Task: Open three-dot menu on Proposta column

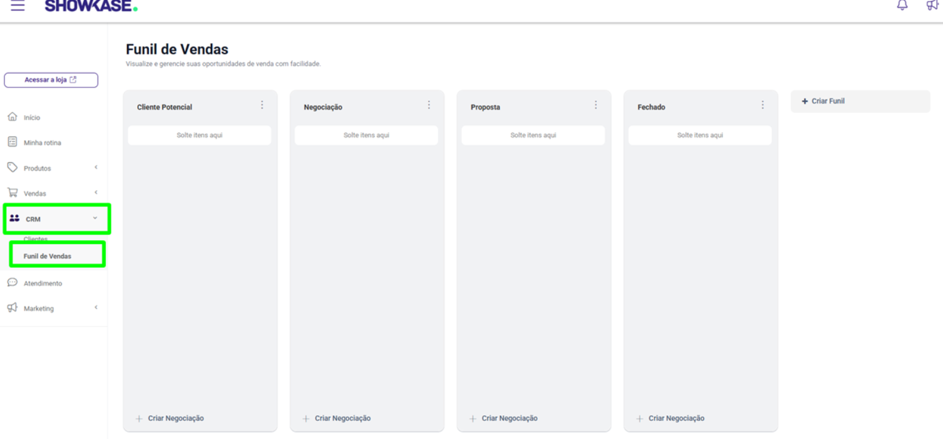Action: click(x=596, y=105)
